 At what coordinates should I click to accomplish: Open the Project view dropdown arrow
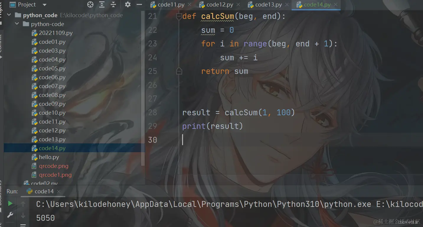(45, 5)
